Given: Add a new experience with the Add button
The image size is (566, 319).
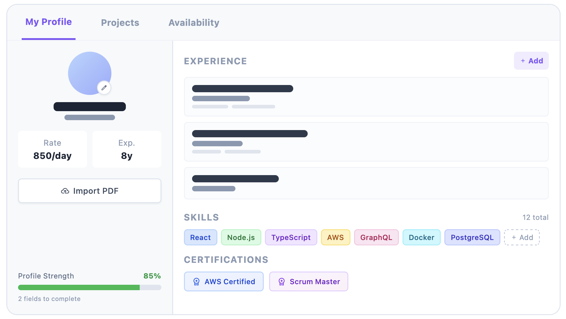Looking at the screenshot, I should [531, 61].
